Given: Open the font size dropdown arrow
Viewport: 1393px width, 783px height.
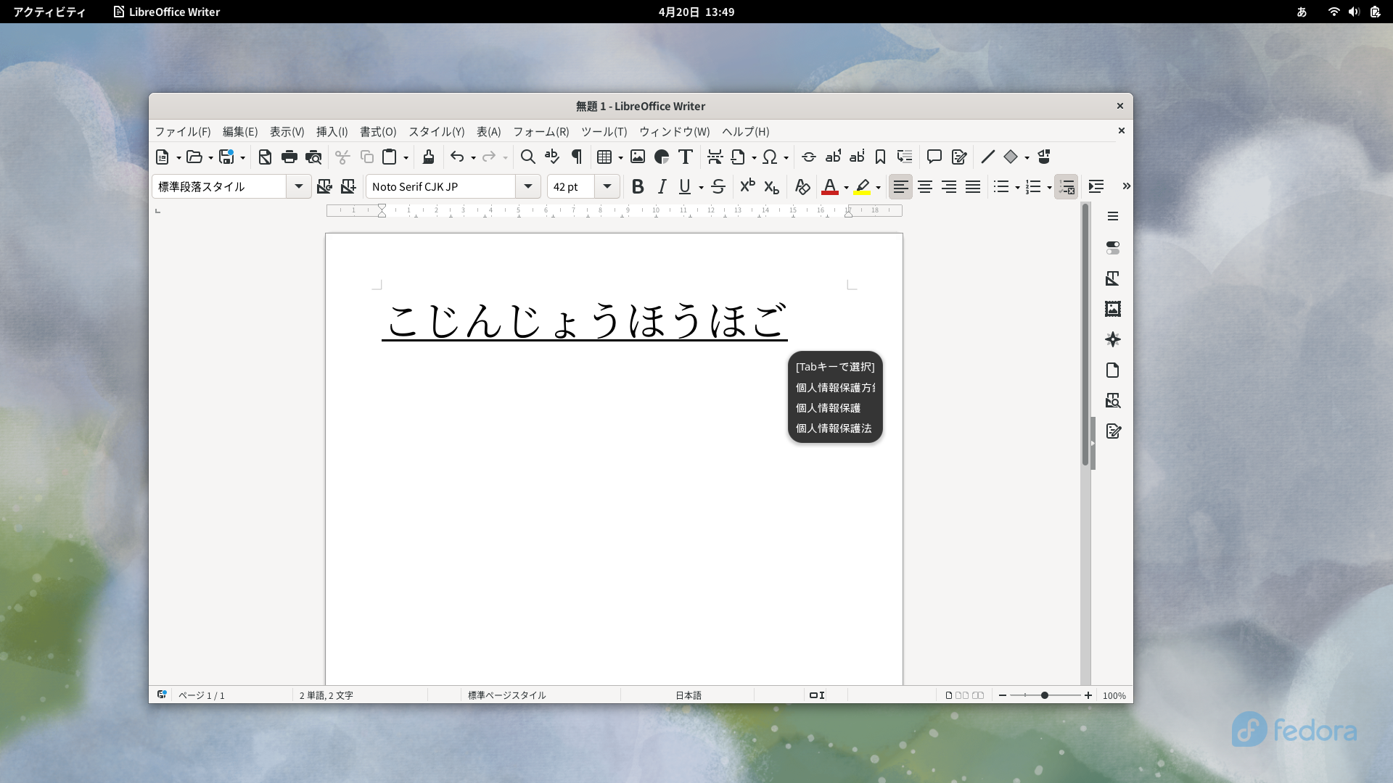Looking at the screenshot, I should coord(607,187).
